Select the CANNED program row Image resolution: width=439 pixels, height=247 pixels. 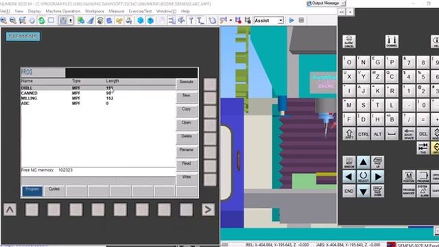(x=98, y=93)
